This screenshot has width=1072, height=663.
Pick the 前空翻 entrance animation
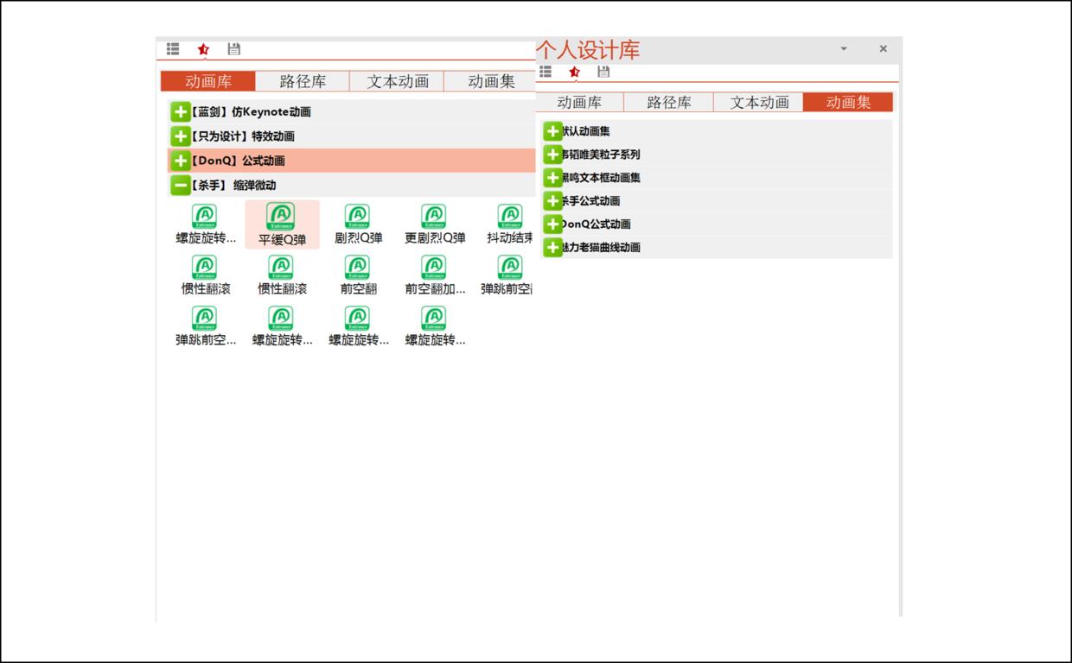coord(357,268)
